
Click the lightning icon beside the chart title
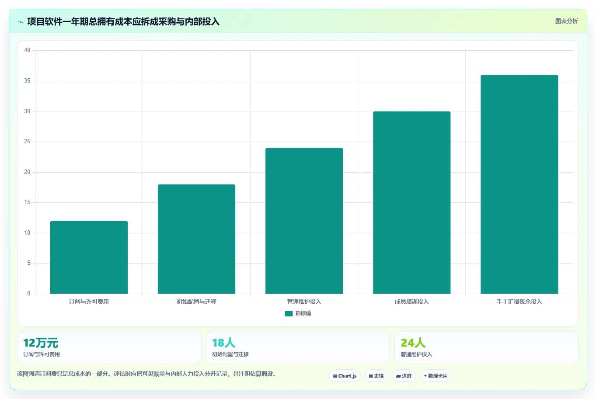click(x=21, y=22)
